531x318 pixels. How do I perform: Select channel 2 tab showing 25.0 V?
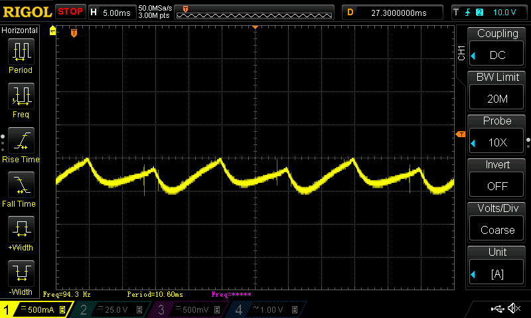[x=112, y=309]
